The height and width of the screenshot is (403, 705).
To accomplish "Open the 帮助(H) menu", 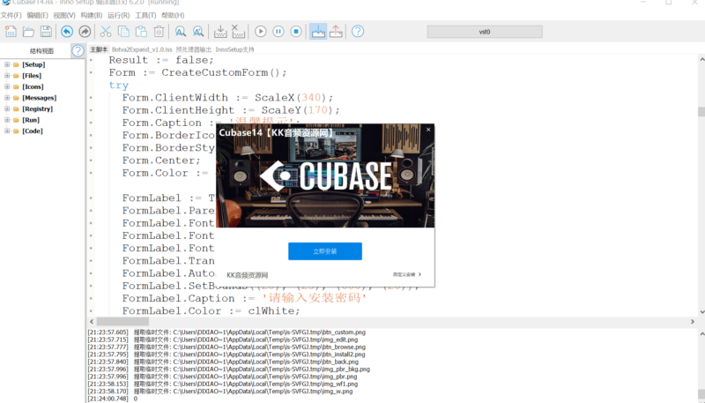I will pyautogui.click(x=173, y=15).
